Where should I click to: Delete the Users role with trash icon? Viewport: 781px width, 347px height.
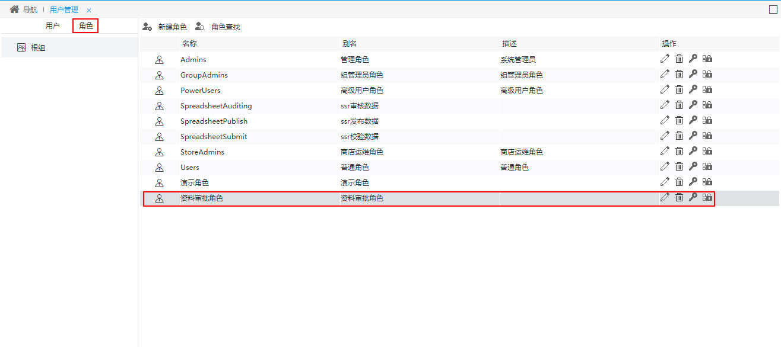point(679,166)
